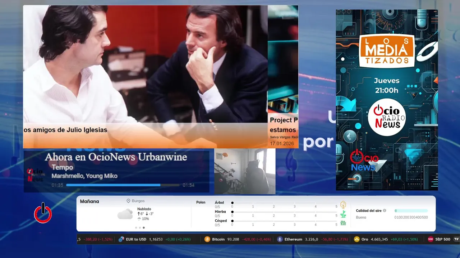
Task: Click the EUR to USD flag icon
Action: point(121,239)
